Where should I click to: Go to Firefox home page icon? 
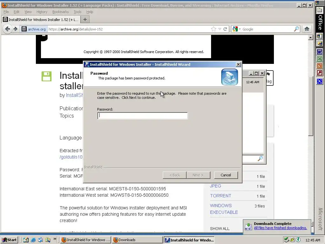307,29
